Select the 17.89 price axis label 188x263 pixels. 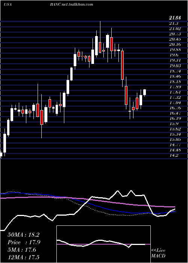pos(174,87)
